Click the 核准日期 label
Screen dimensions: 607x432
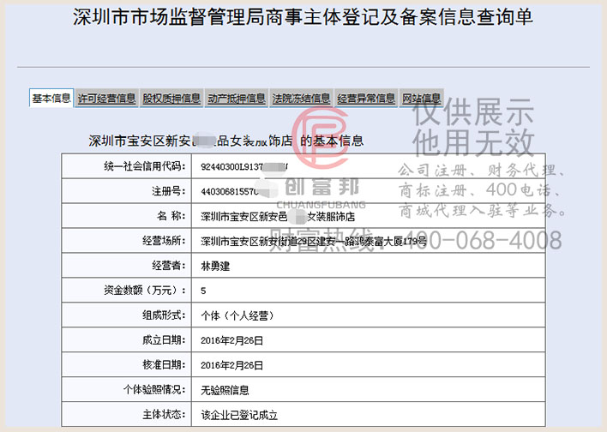coord(164,364)
